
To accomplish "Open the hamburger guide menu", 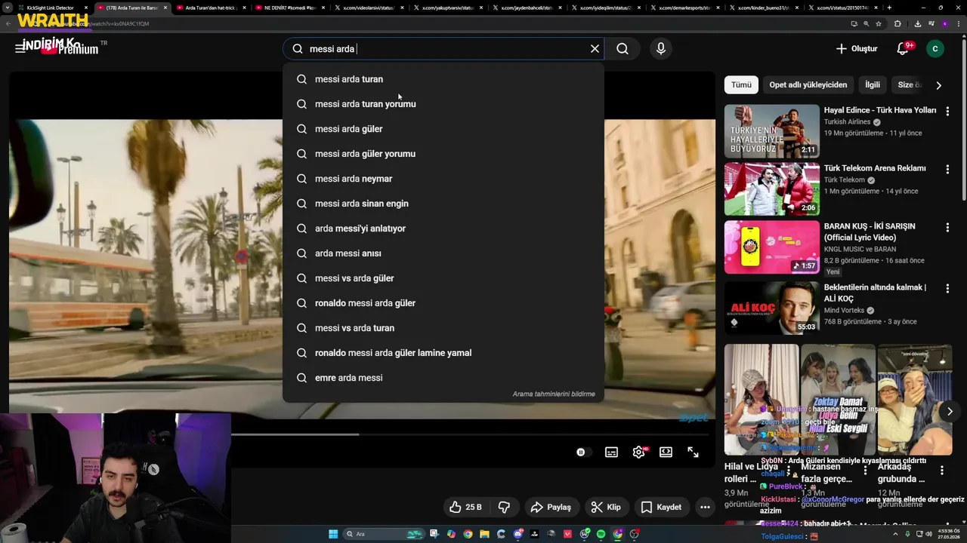I will tap(20, 48).
